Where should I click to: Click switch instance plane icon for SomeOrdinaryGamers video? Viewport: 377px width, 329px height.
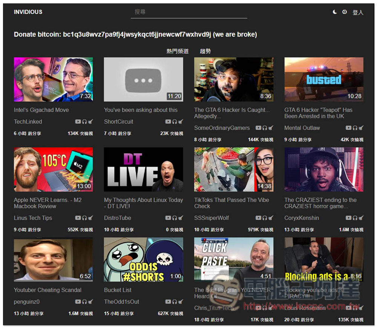[271, 128]
